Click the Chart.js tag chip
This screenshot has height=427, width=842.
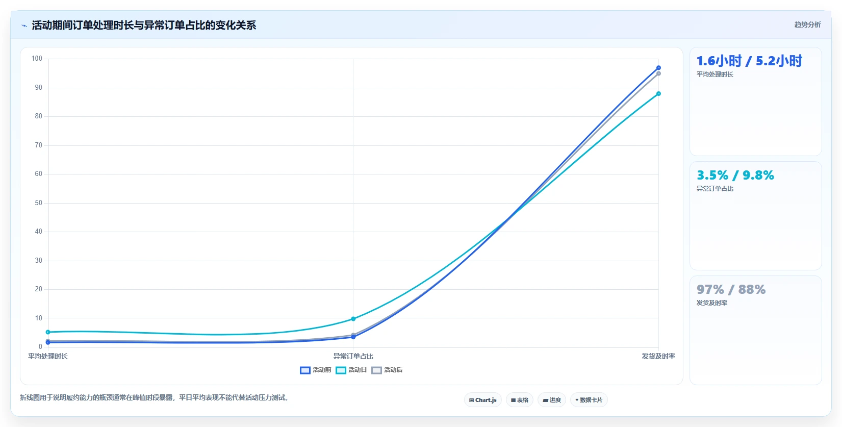coord(483,400)
